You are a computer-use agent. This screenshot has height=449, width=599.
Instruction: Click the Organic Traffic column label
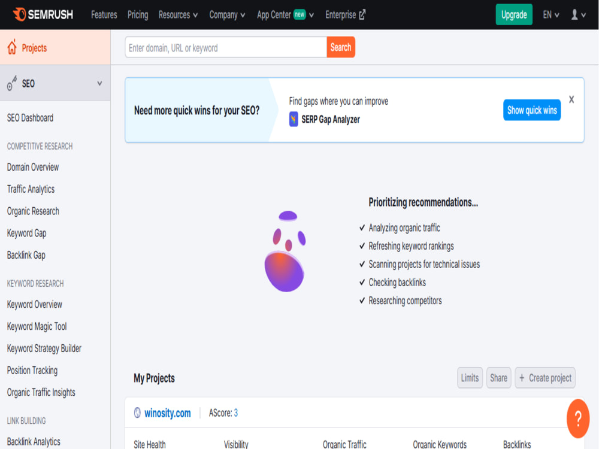pos(344,444)
